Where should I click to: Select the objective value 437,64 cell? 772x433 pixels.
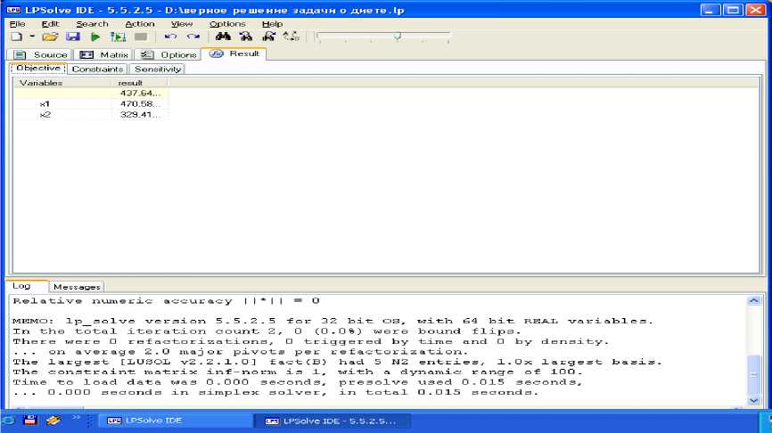pyautogui.click(x=140, y=93)
